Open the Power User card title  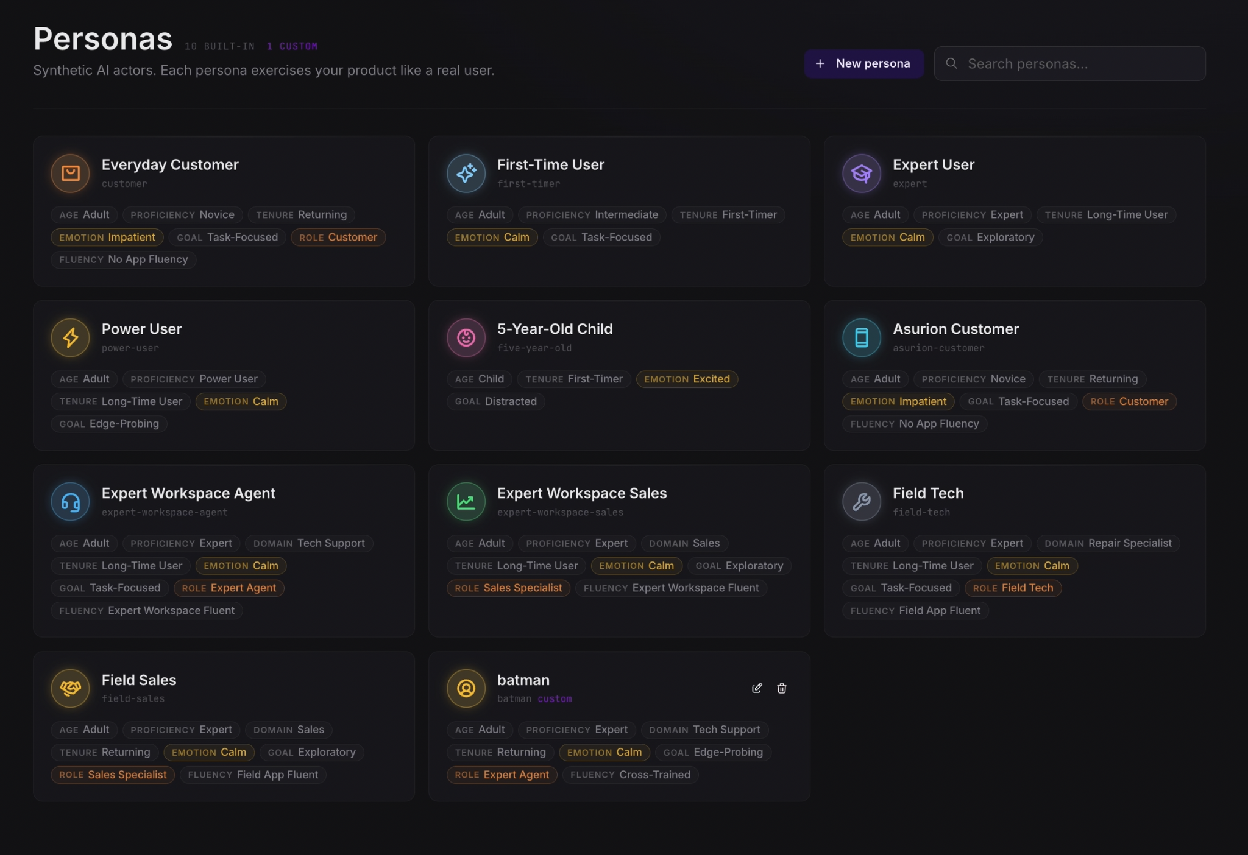(x=141, y=329)
